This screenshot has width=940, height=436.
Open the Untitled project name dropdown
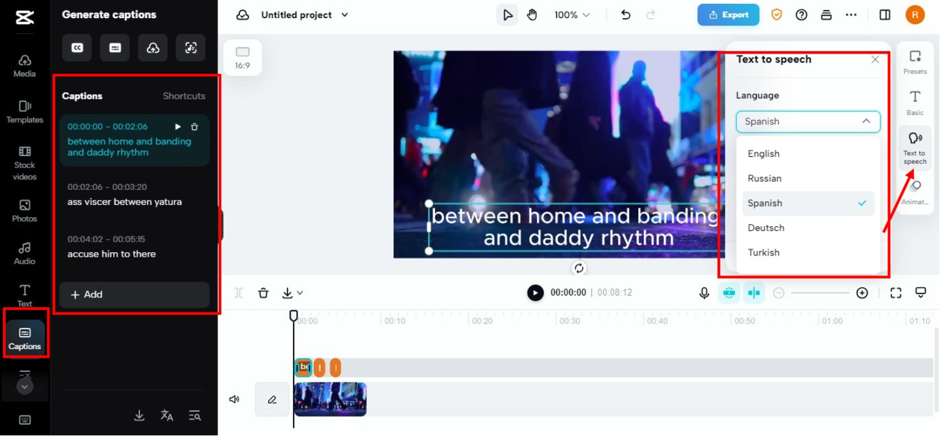coord(344,15)
